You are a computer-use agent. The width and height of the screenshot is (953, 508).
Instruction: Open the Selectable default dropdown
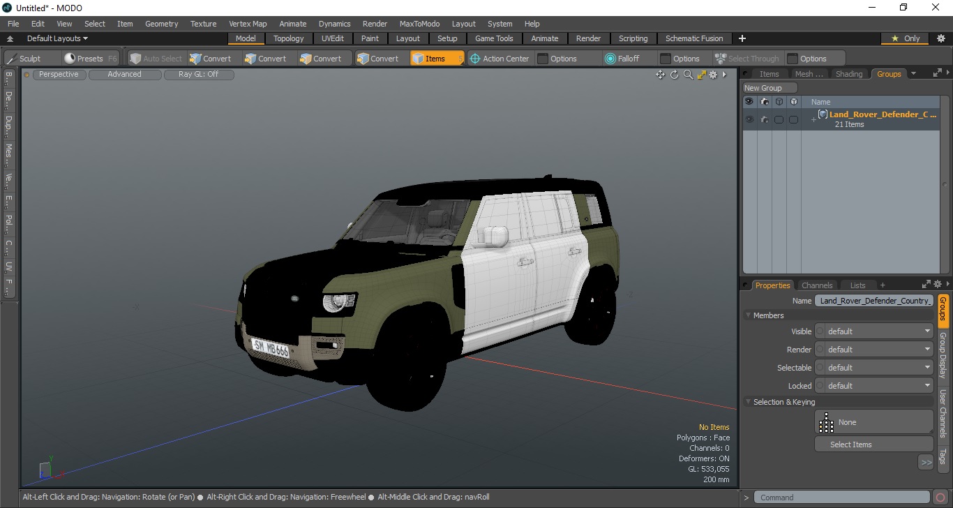(879, 368)
